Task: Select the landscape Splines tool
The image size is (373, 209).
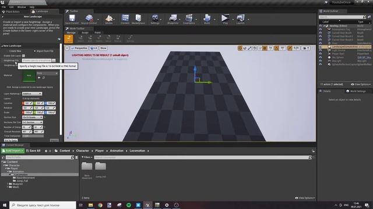Action: click(130, 39)
